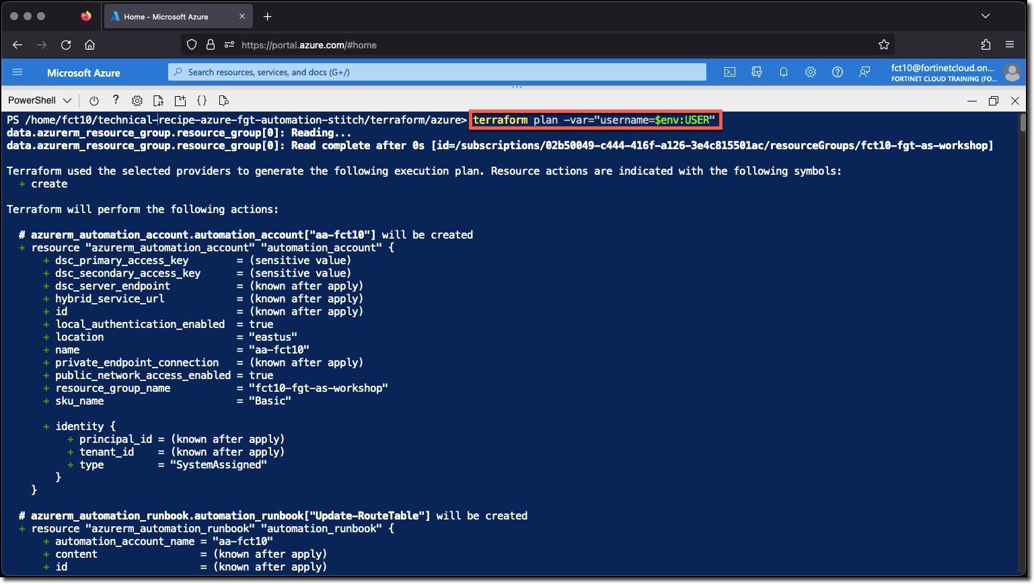Image resolution: width=1034 pixels, height=584 pixels.
Task: Toggle the Cloud Shell icon in the header
Action: click(730, 72)
